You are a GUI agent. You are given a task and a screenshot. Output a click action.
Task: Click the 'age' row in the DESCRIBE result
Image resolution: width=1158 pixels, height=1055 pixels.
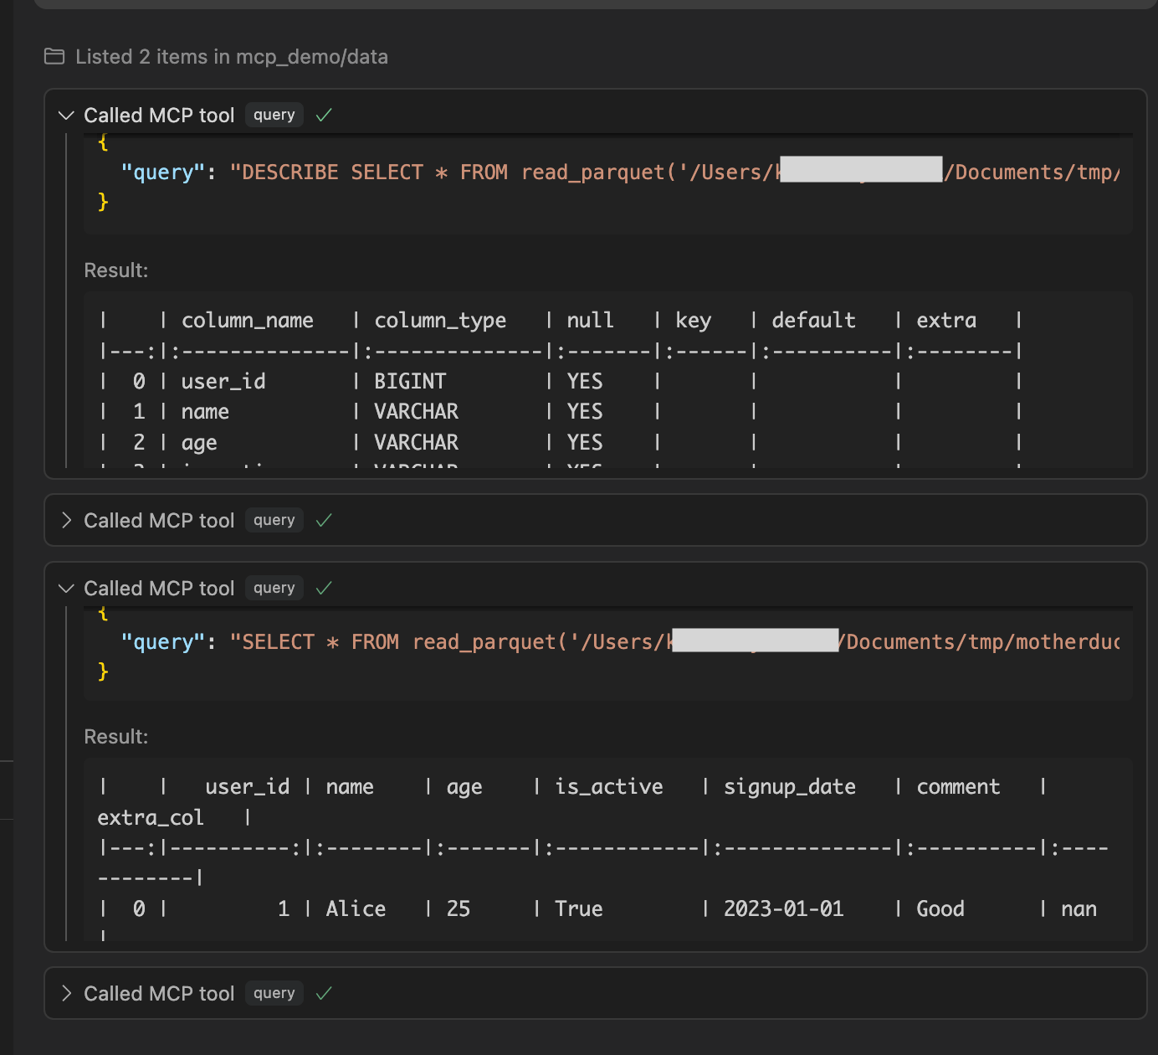click(559, 443)
